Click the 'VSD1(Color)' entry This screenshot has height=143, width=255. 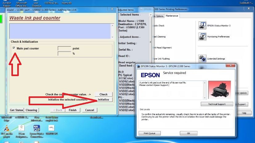[127, 81]
